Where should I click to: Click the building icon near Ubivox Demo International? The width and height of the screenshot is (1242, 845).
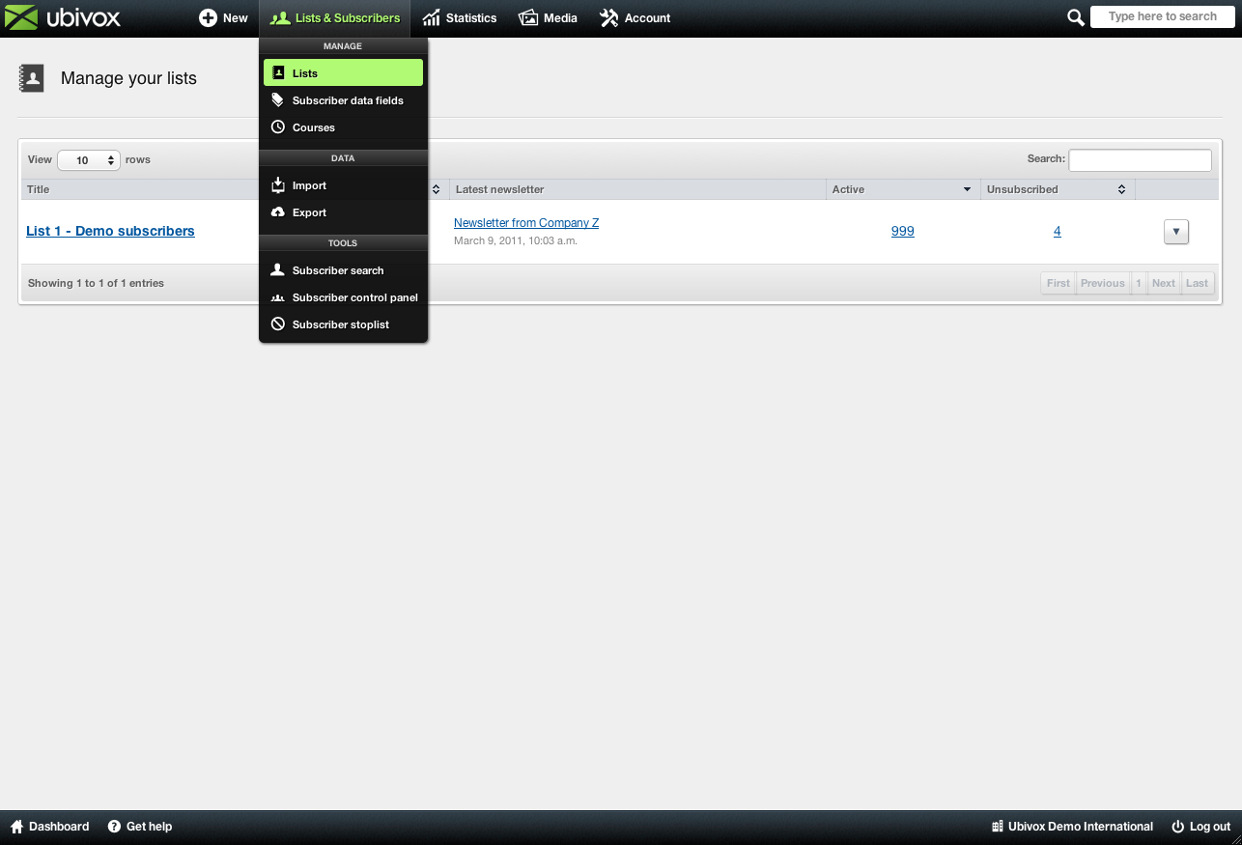(998, 827)
